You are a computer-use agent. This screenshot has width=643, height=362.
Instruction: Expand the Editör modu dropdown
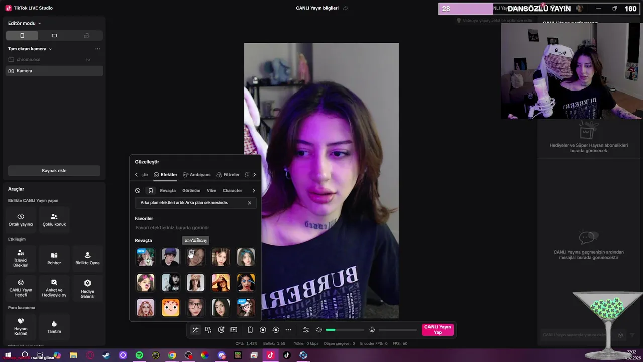click(x=25, y=23)
